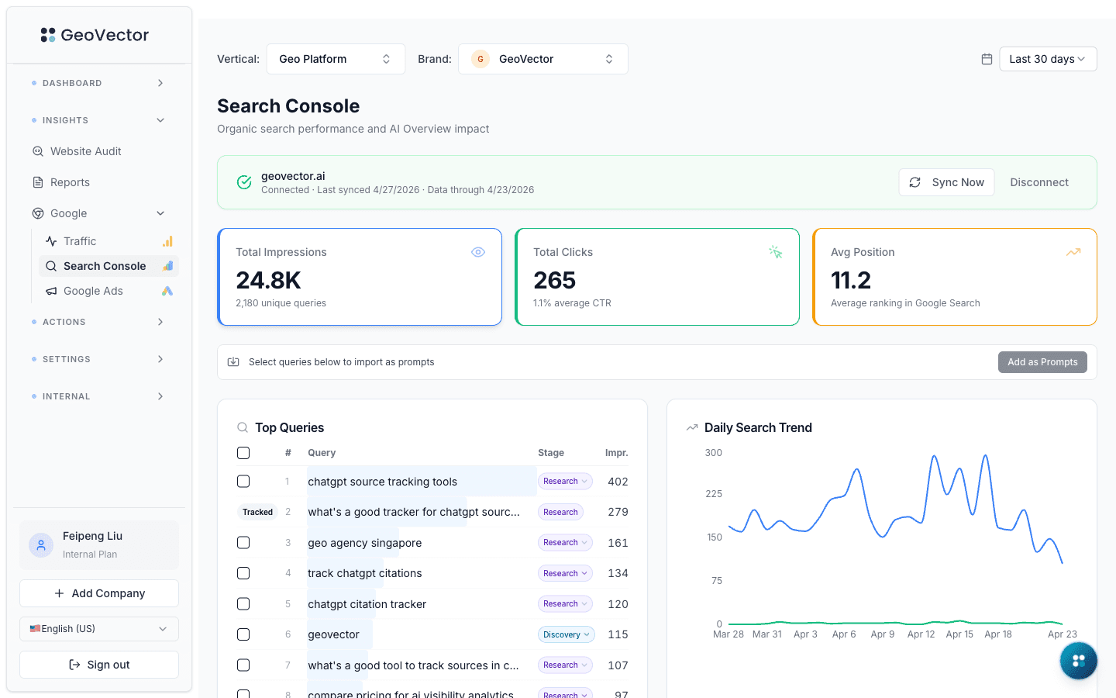Expand the Actions sidebar section
The image size is (1116, 698).
tap(98, 321)
